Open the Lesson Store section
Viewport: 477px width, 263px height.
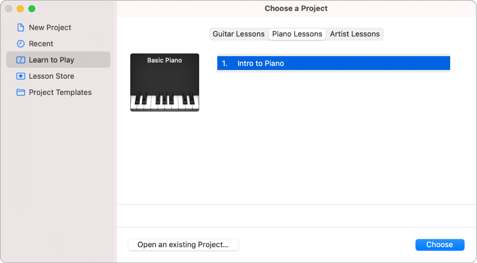pos(51,76)
